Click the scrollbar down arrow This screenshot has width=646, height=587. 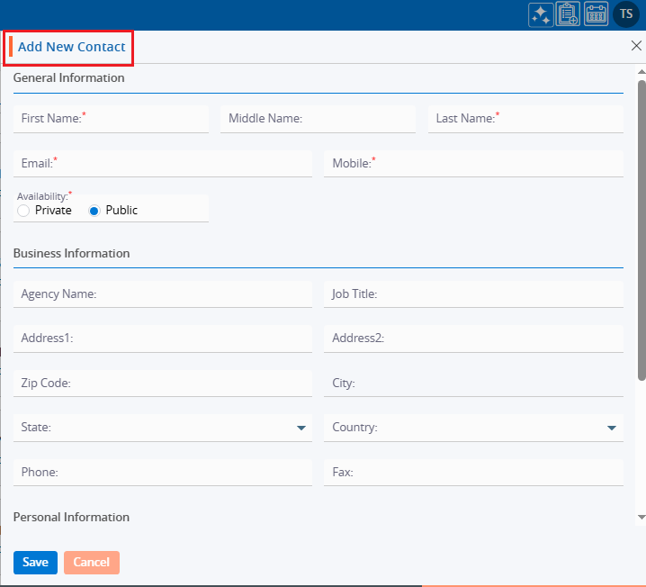(x=641, y=517)
